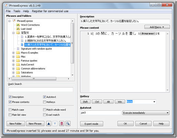Open Register for commercial use menu
Image resolution: width=177 pixels, height=138 pixels.
[x=50, y=11]
